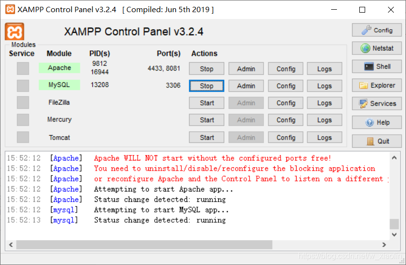This screenshot has width=406, height=265.
Task: Open the Help button
Action: [x=377, y=122]
